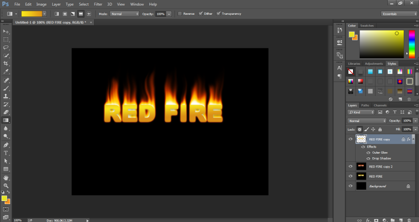Toggle the Transparency checkbox

click(x=218, y=14)
